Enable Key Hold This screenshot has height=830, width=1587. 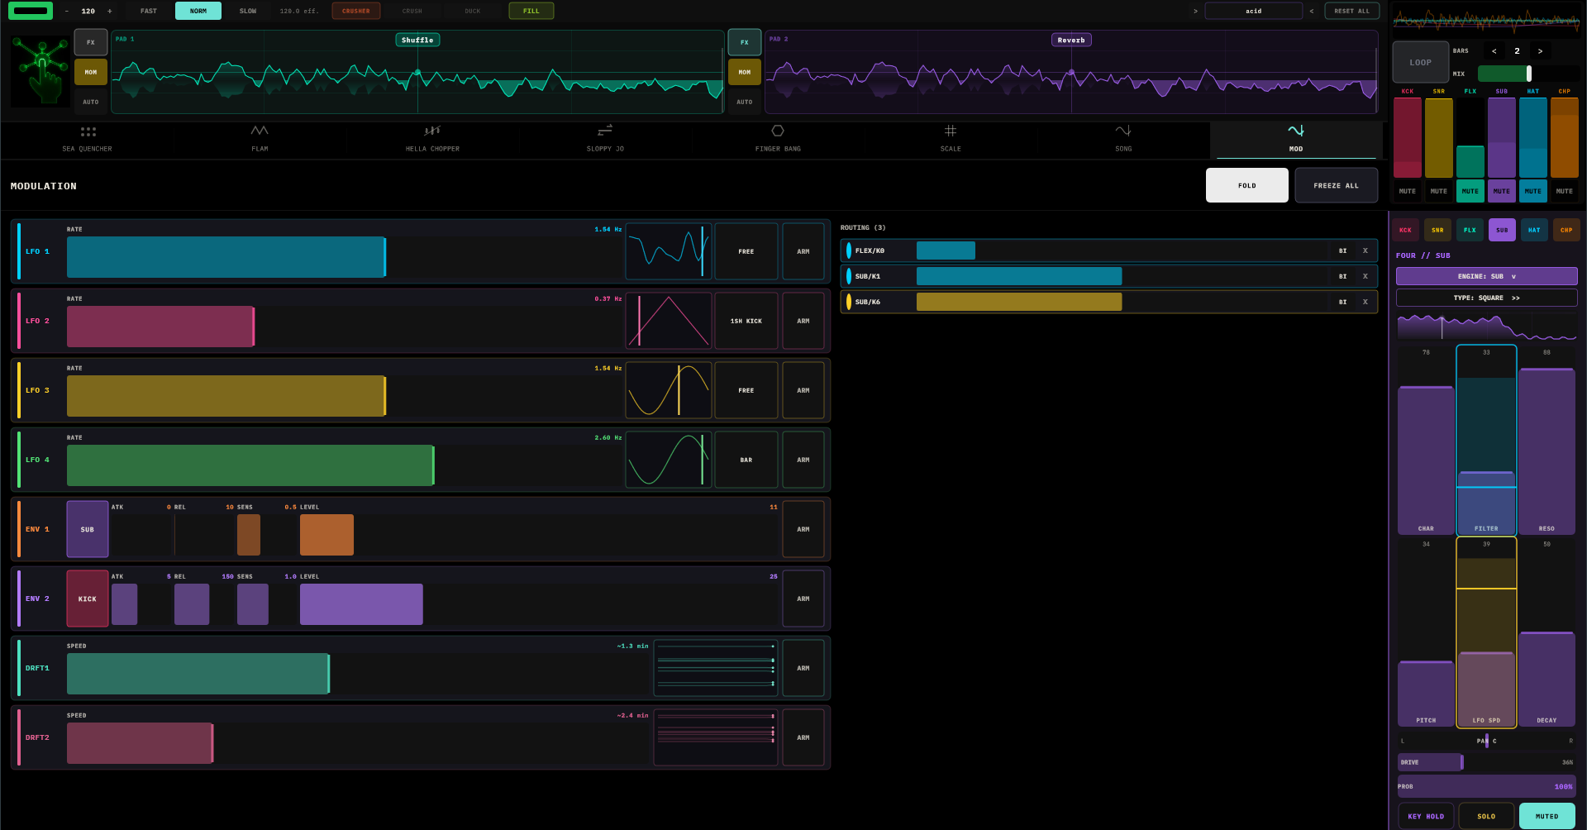[x=1426, y=816]
